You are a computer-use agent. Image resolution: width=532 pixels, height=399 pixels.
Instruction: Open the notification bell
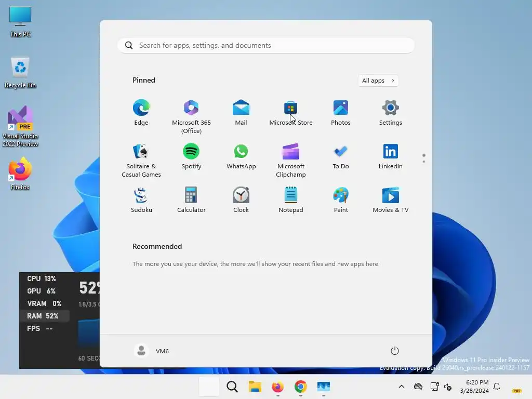click(x=497, y=387)
